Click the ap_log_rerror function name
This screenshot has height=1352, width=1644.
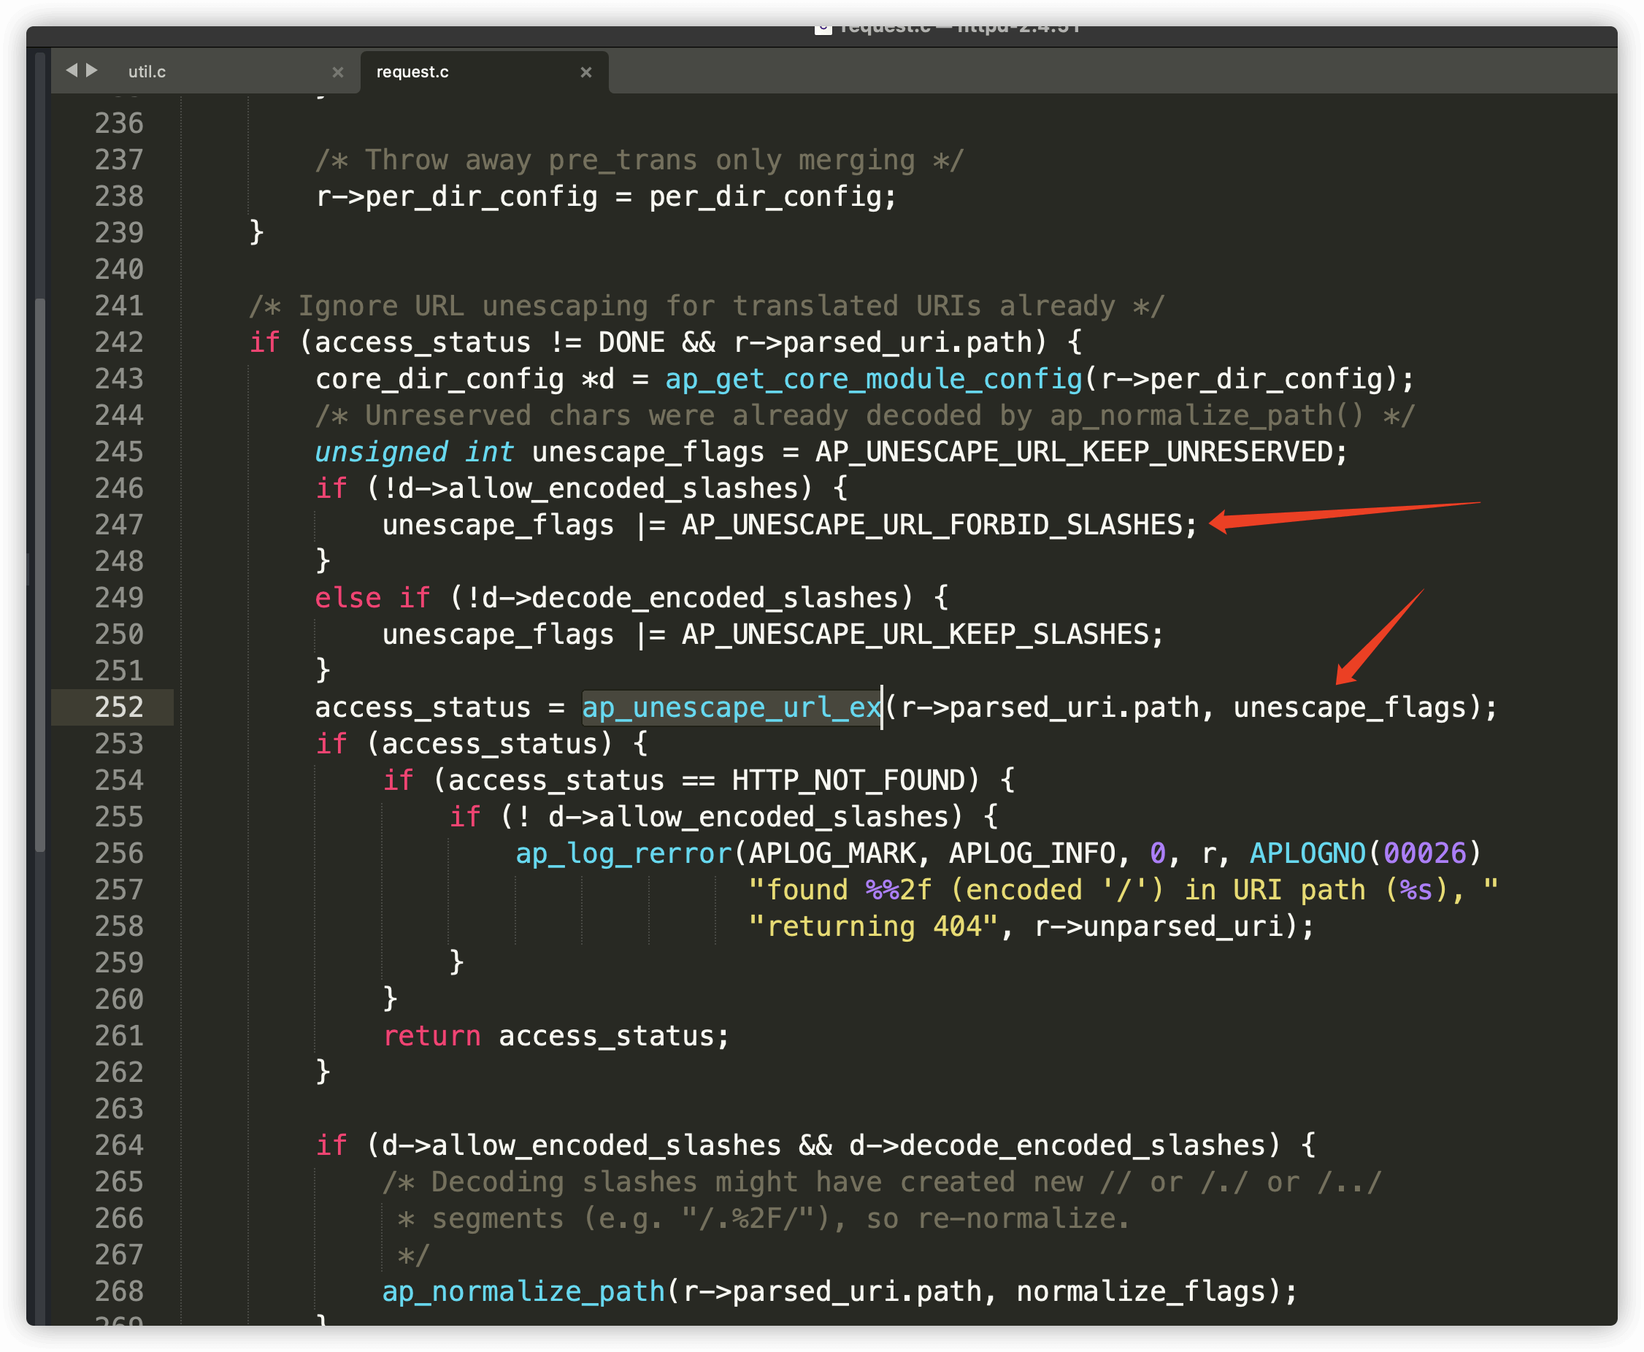[624, 853]
